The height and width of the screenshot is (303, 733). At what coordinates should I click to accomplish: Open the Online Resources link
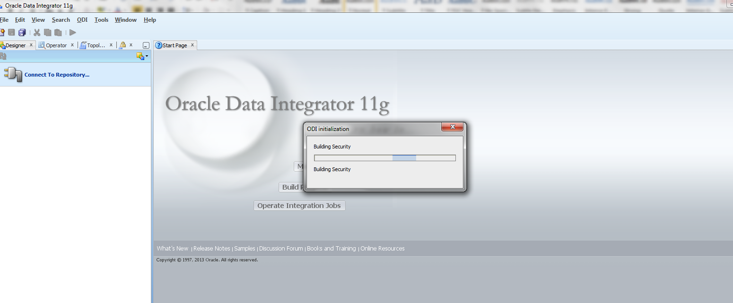tap(383, 249)
